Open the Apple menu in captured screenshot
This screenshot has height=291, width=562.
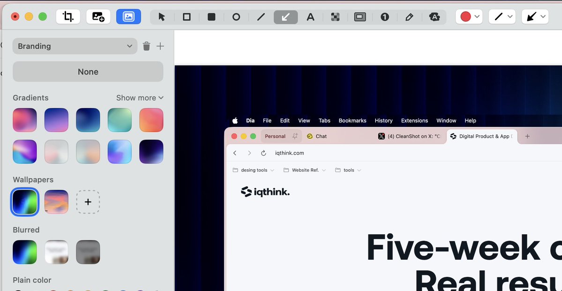point(235,121)
